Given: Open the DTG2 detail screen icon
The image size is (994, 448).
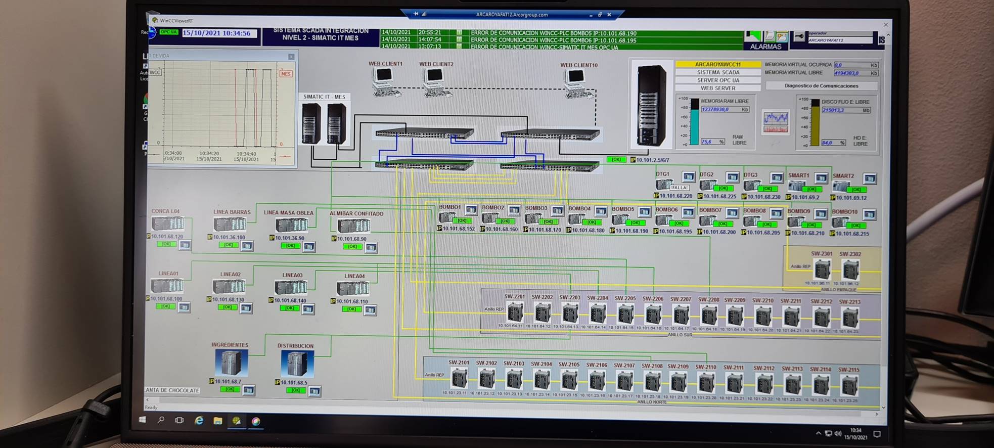Looking at the screenshot, I should [x=732, y=177].
